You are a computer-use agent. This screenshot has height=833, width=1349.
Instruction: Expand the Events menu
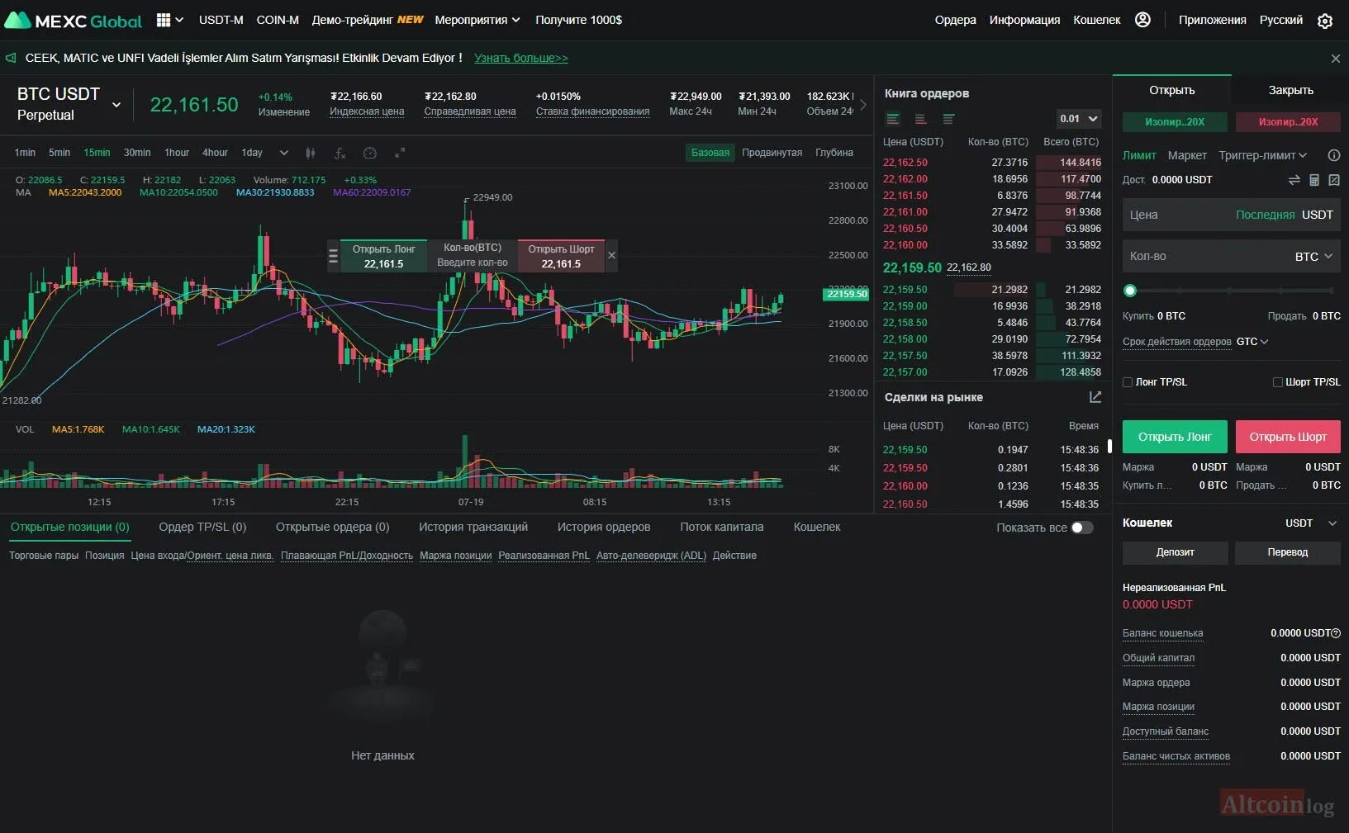(x=477, y=20)
